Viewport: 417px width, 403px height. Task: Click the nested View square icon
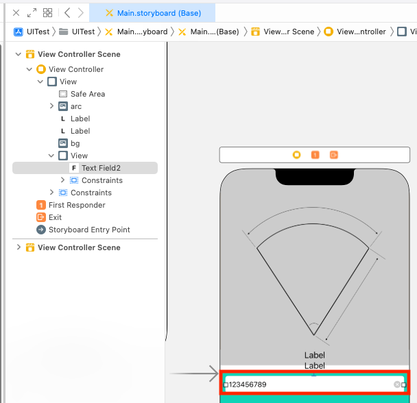point(63,156)
